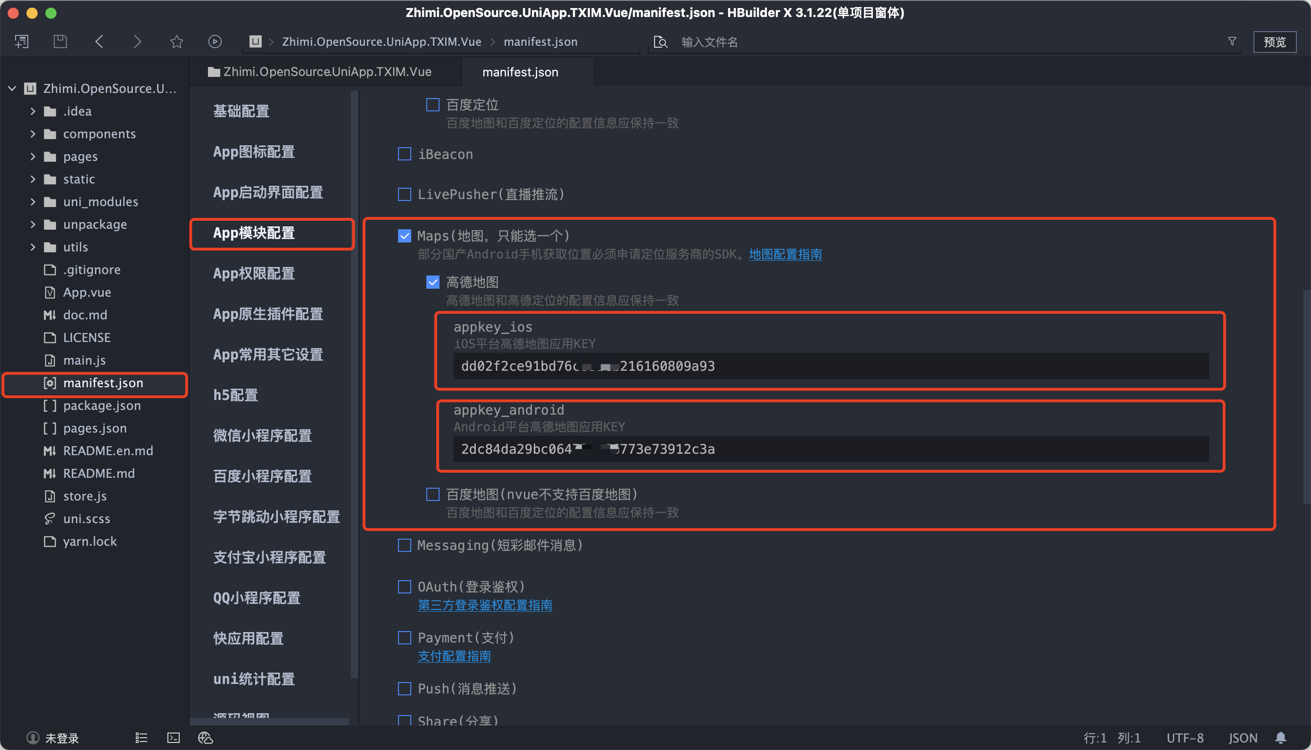1311x750 pixels.
Task: Open the 地图配置指南 link
Action: point(785,254)
